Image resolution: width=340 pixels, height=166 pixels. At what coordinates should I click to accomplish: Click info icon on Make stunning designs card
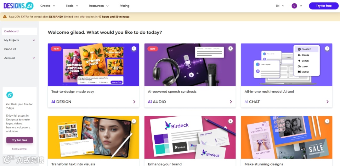point(327,121)
